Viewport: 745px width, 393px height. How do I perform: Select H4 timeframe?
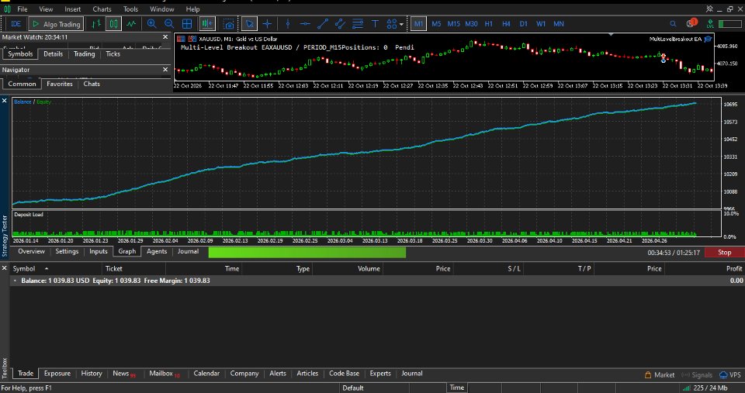[x=506, y=24]
